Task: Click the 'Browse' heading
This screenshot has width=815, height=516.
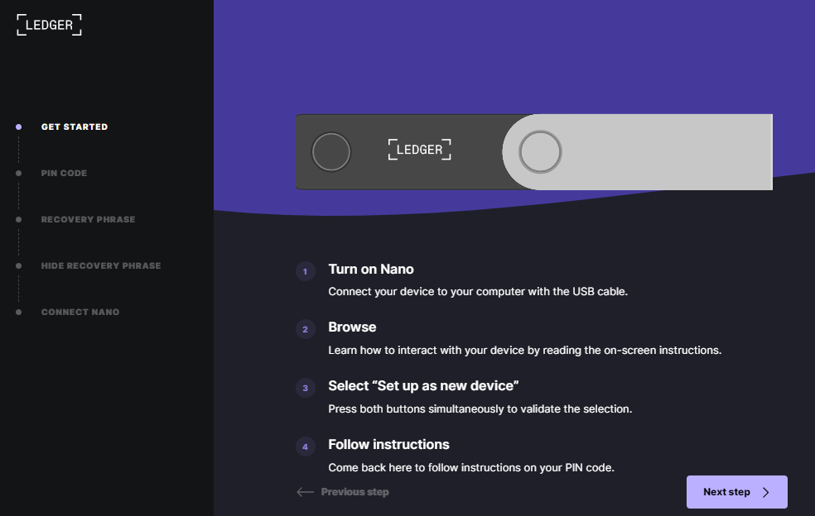Action: click(352, 327)
